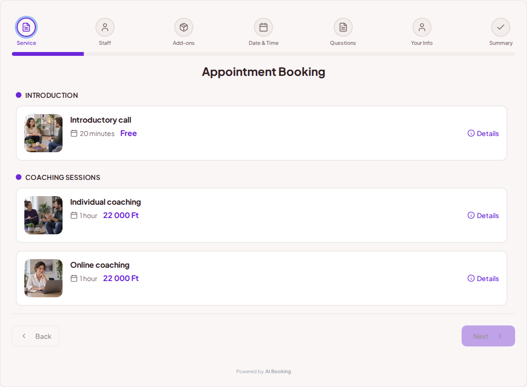Select the Online coaching thumbnail image

[x=43, y=278]
